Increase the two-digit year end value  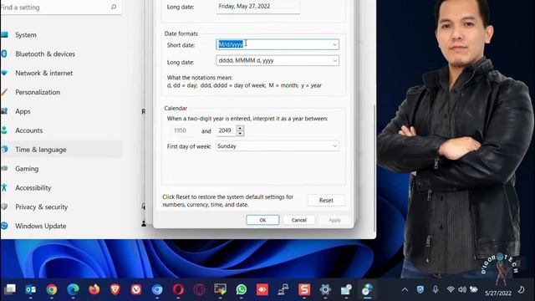coord(240,128)
